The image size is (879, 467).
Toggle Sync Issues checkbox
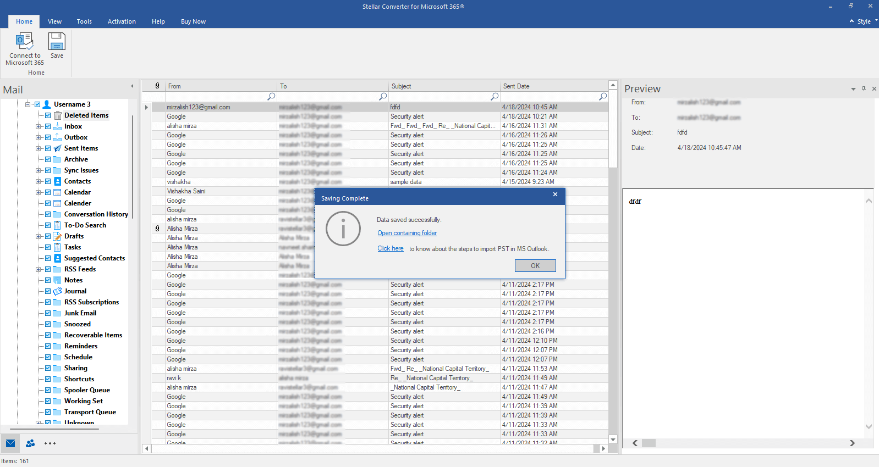point(48,170)
